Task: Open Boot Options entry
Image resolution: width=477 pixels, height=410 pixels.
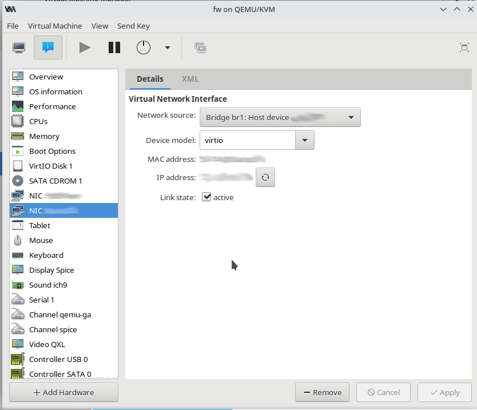Action: pyautogui.click(x=64, y=151)
